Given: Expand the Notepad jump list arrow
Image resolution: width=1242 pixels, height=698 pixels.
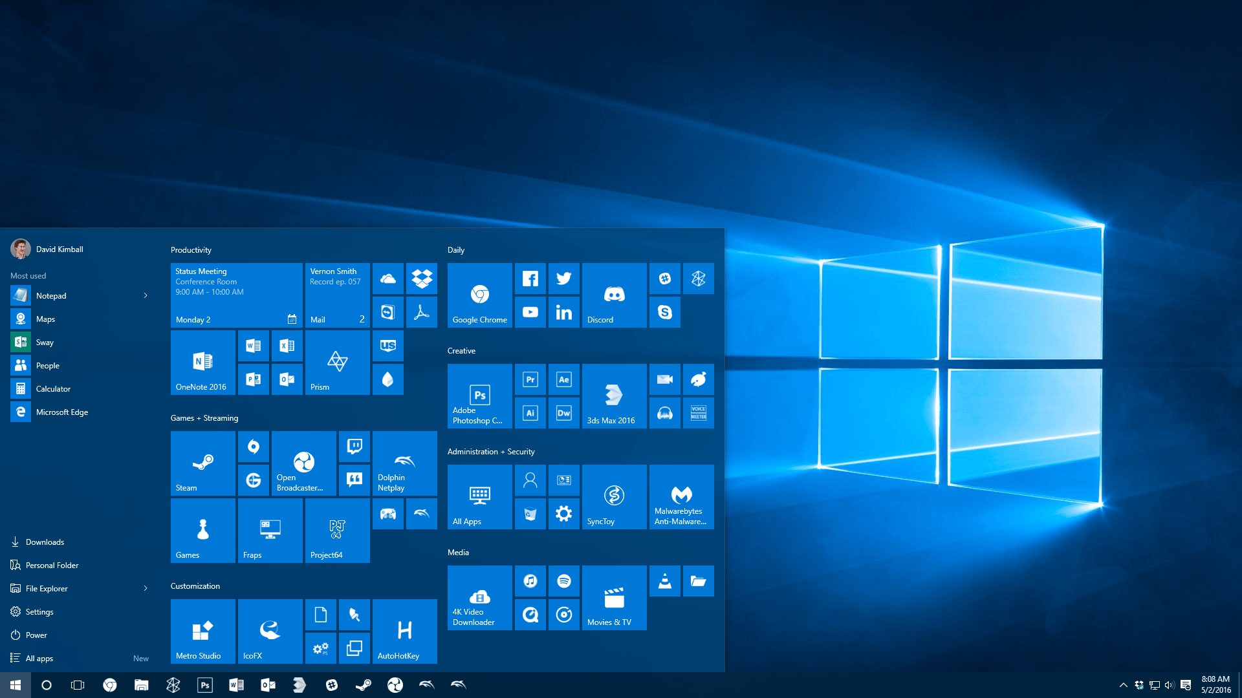Looking at the screenshot, I should click(x=146, y=295).
